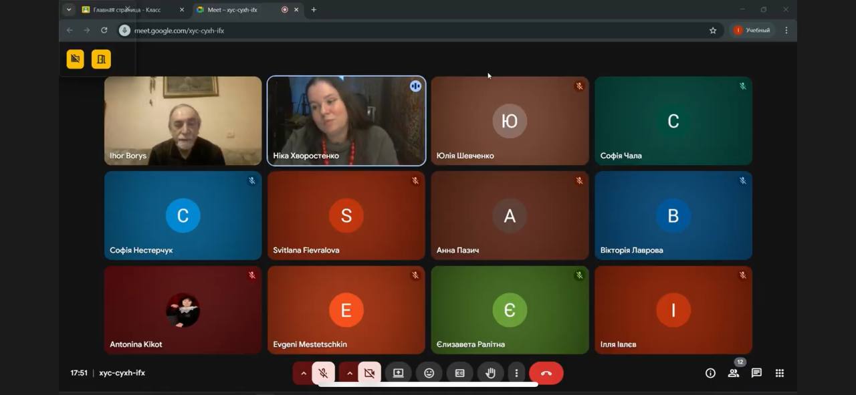Image resolution: width=856 pixels, height=395 pixels.
Task: Open the emoji reactions button
Action: (429, 373)
